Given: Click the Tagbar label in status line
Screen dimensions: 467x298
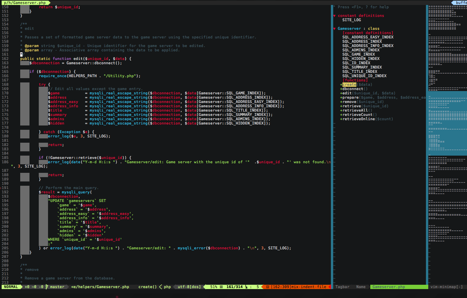Looking at the screenshot, I should [342, 287].
